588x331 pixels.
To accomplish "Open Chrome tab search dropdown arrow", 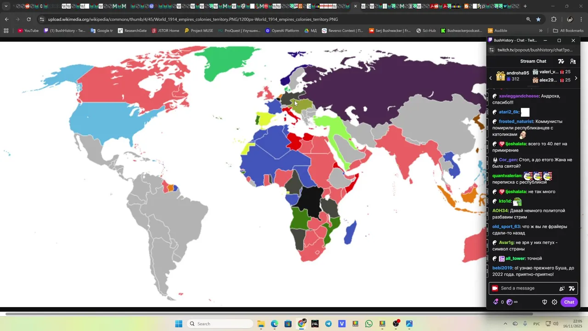I will (6, 6).
